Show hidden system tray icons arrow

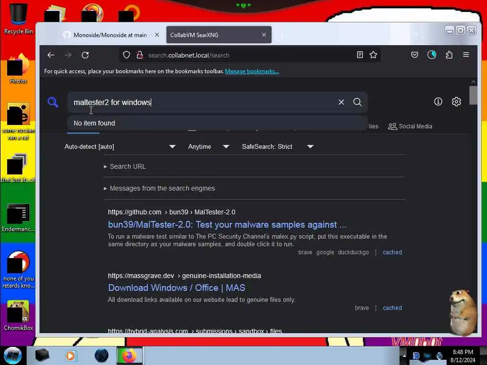[404, 355]
